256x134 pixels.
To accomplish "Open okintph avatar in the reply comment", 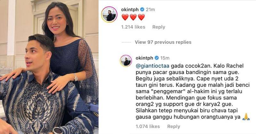I will (x=126, y=61).
